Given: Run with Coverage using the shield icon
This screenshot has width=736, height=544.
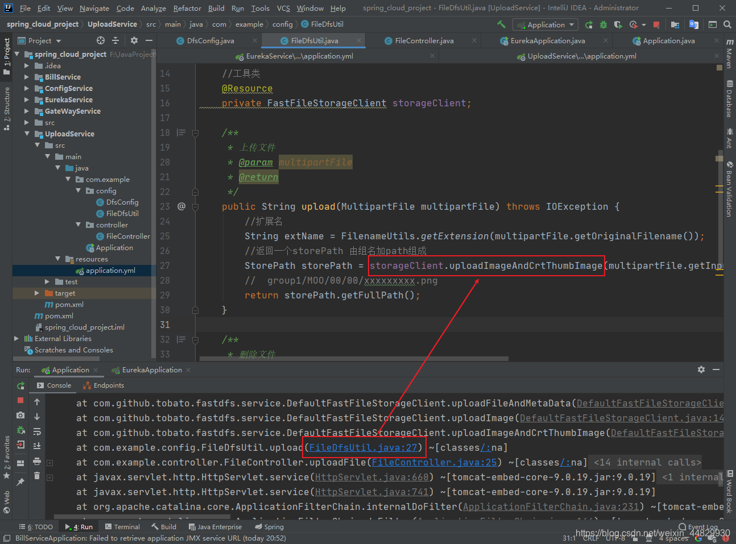Looking at the screenshot, I should point(618,24).
